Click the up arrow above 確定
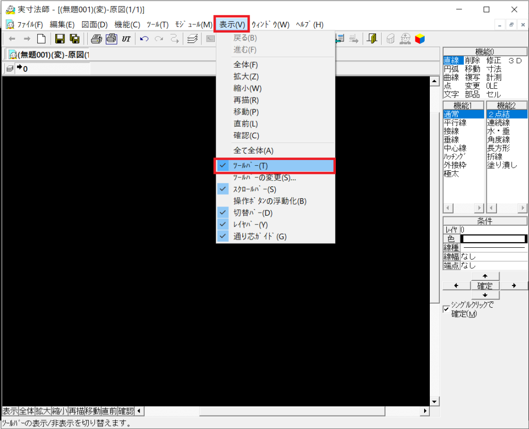Screen dimensions: 529x429 point(485,276)
